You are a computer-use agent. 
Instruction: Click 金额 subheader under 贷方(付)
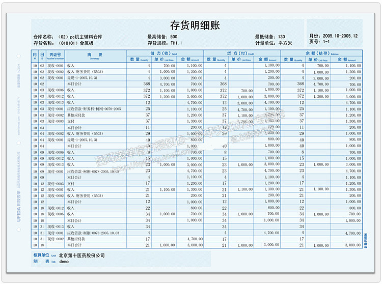coord(267,60)
